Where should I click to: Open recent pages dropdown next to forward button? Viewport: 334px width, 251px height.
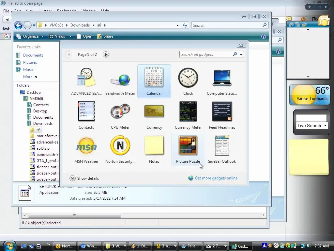pyautogui.click(x=34, y=25)
